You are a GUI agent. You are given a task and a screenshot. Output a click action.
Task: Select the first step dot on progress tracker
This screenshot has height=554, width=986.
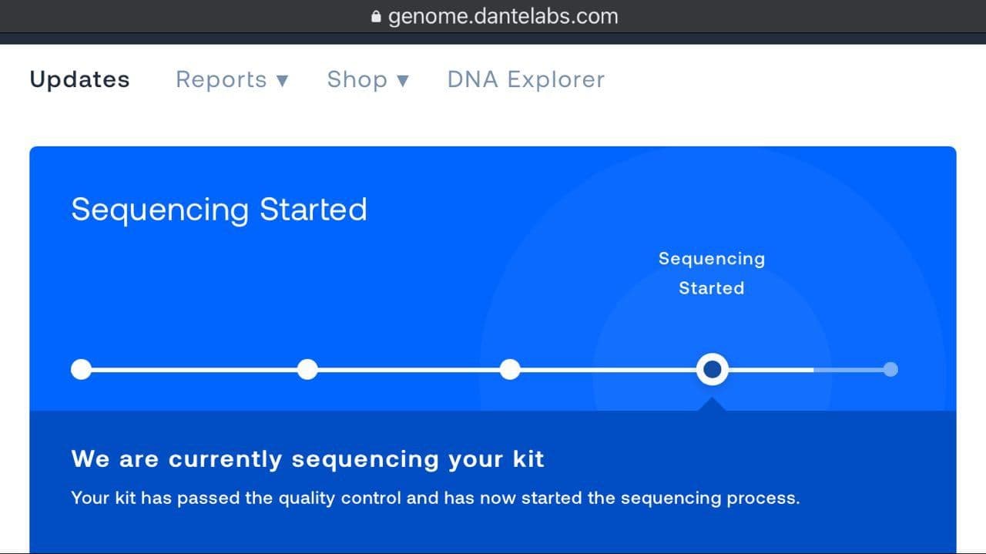(81, 370)
